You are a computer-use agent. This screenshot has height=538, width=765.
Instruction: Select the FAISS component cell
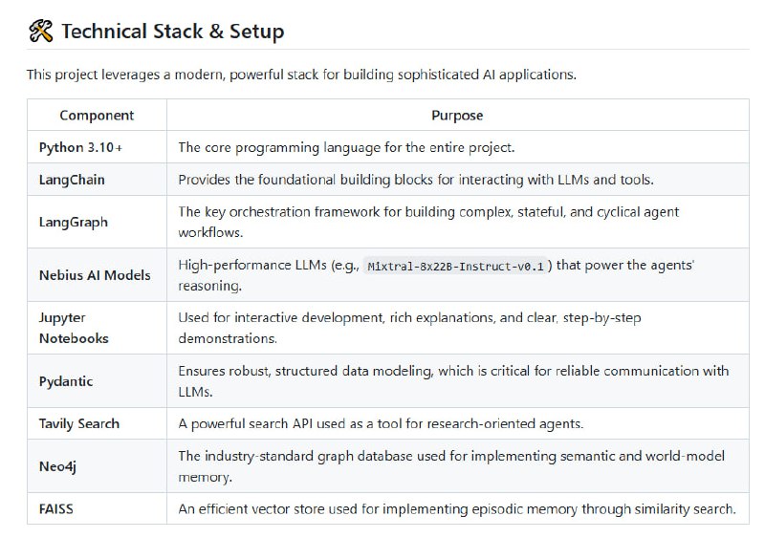click(56, 509)
